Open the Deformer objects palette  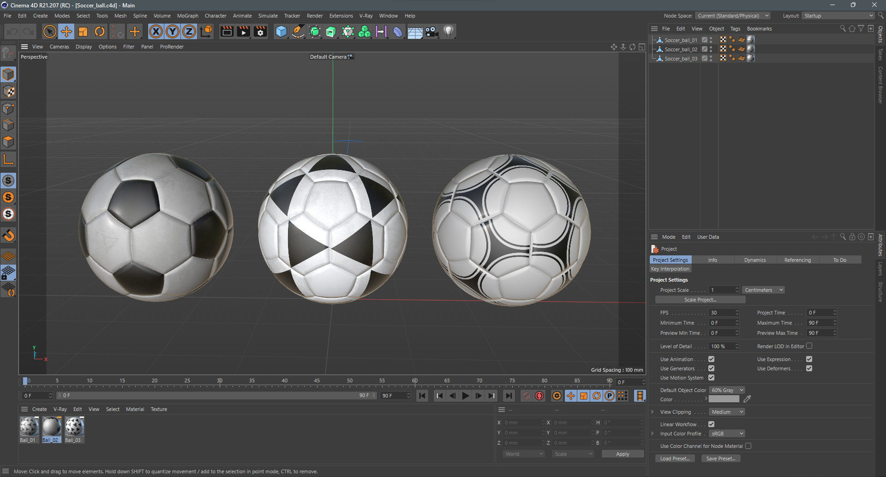tap(397, 31)
